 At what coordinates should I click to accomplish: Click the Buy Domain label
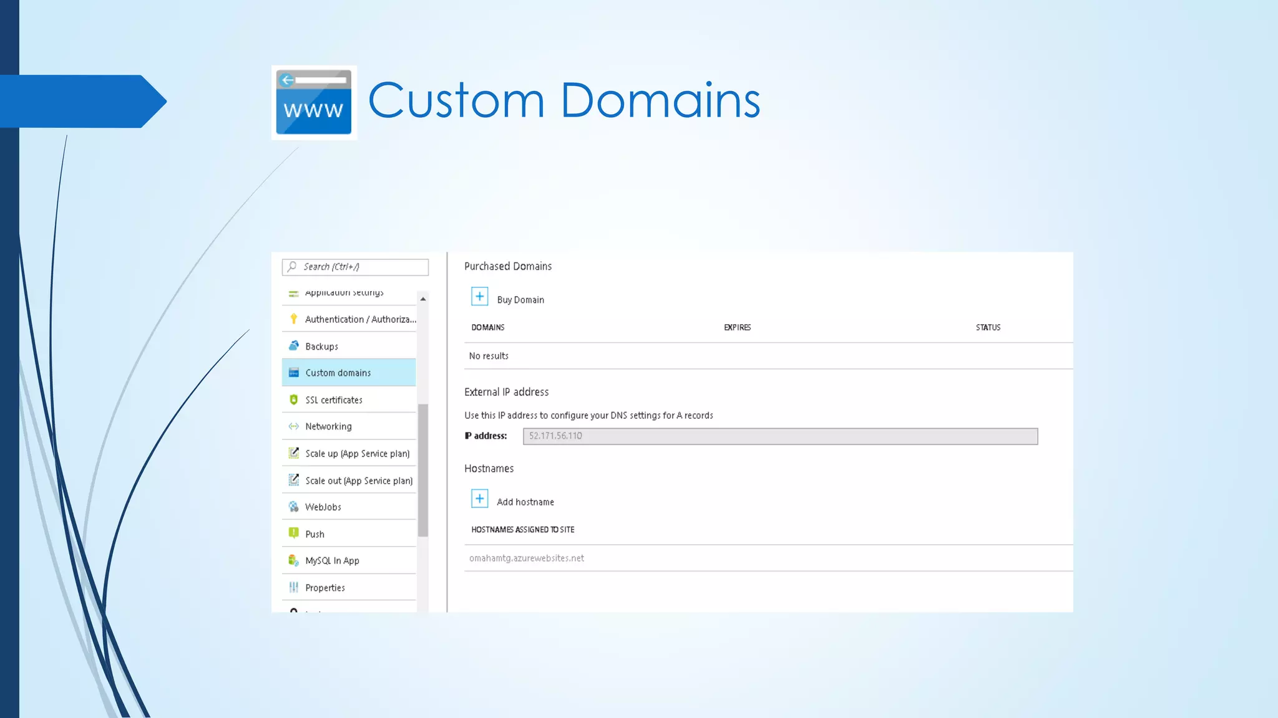coord(520,300)
